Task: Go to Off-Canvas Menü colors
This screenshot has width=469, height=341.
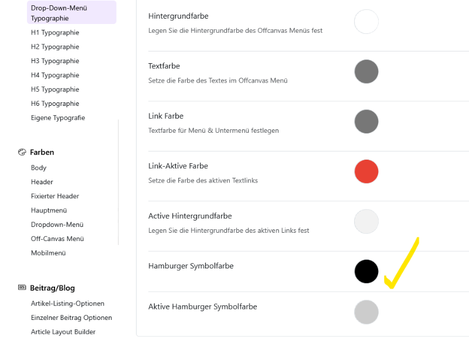Action: click(x=57, y=239)
